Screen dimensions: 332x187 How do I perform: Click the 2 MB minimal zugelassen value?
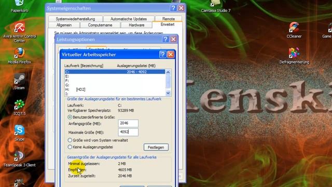122,164
